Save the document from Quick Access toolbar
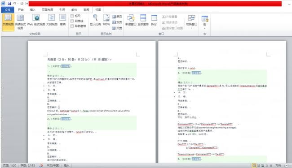The height and width of the screenshot is (168, 292). pos(9,3)
